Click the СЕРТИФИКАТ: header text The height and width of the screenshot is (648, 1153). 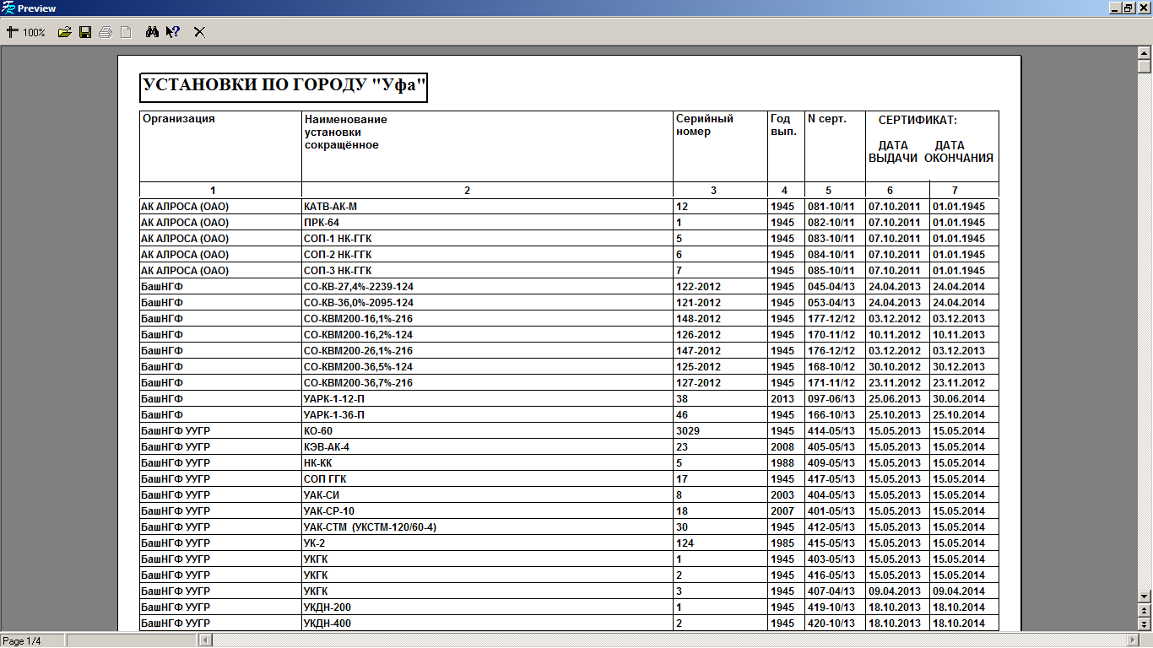click(x=918, y=120)
